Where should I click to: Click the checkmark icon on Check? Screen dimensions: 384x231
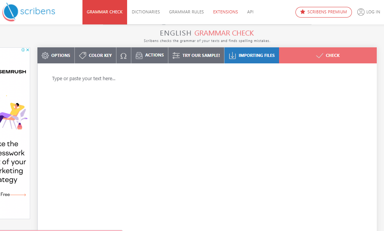coord(319,56)
